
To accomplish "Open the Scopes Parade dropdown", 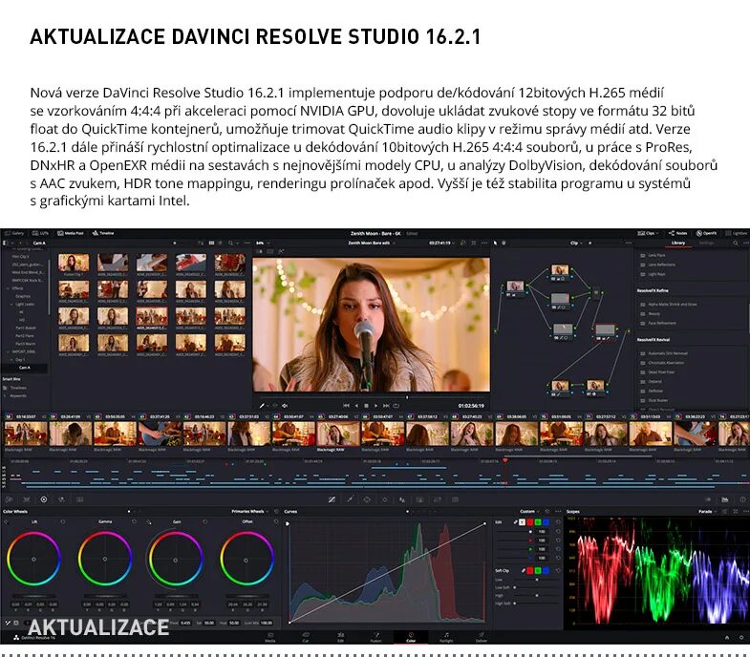I will pos(707,511).
